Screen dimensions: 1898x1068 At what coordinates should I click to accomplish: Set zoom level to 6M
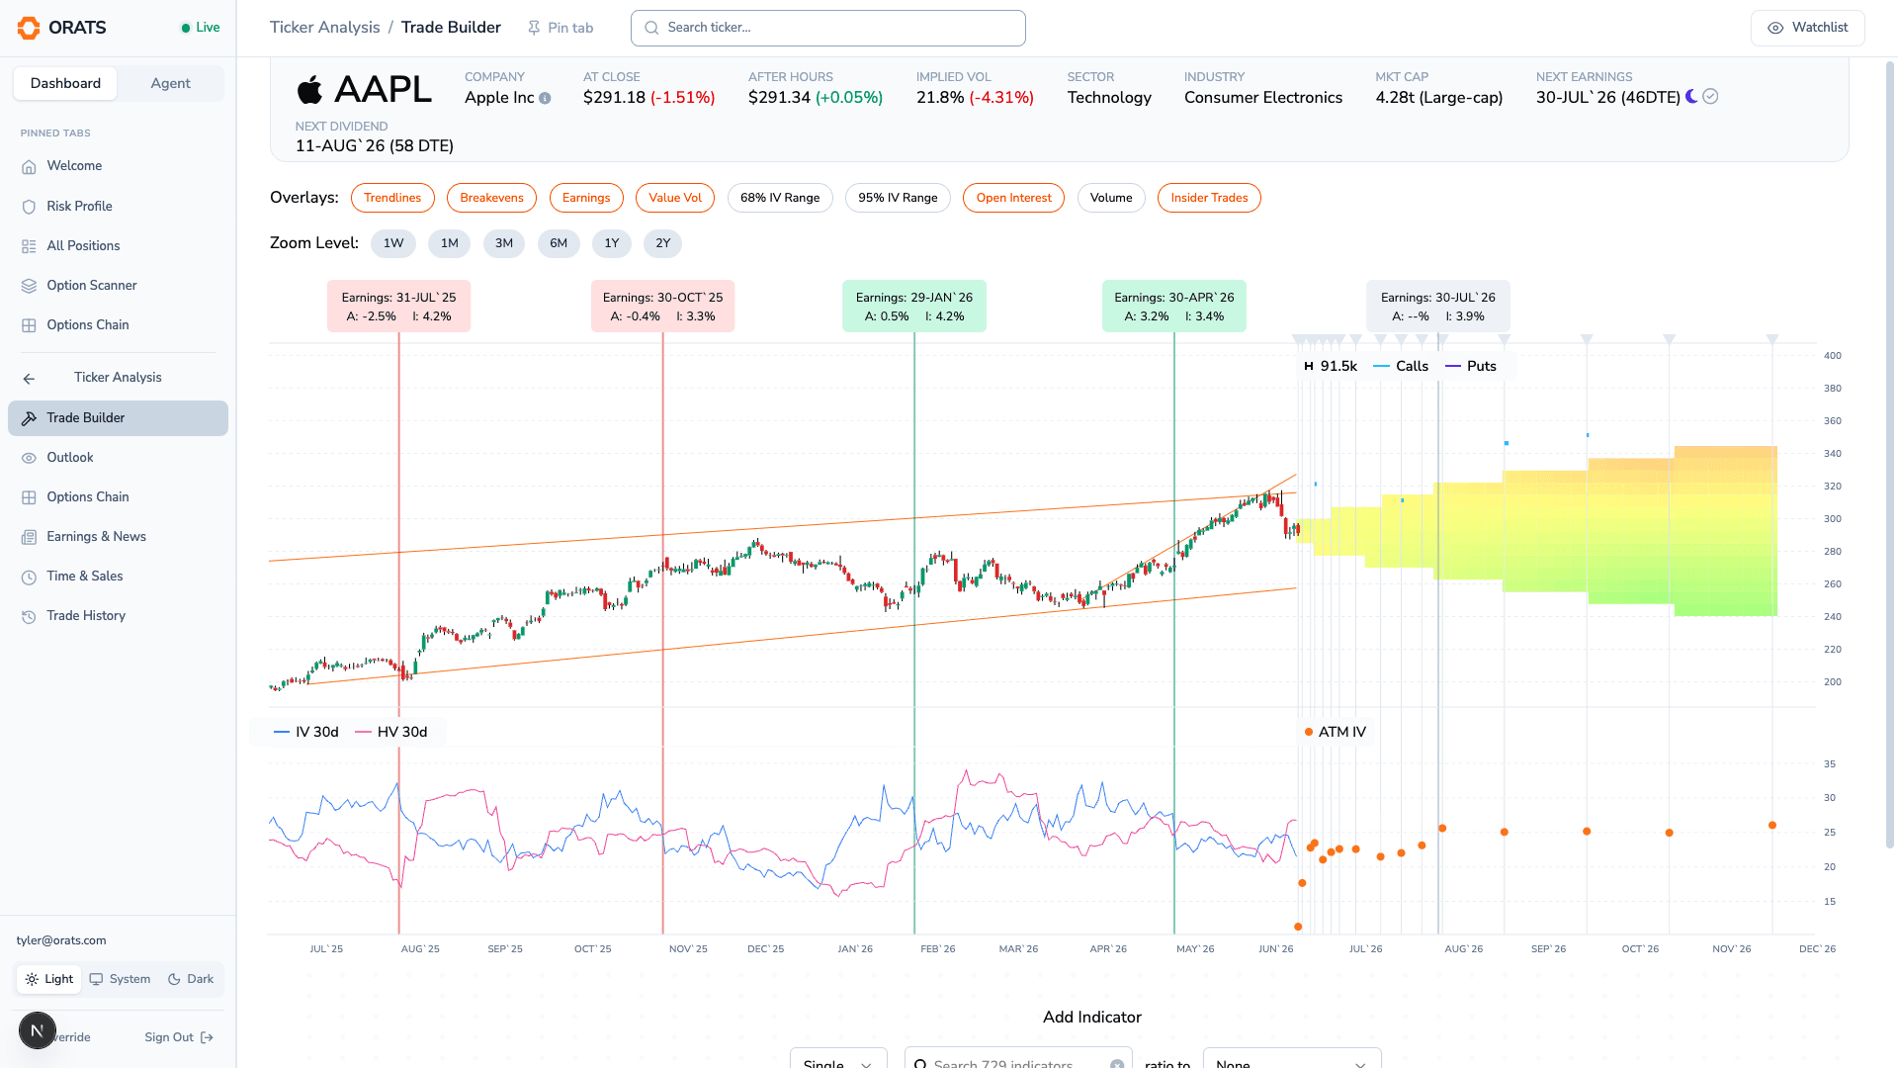click(x=559, y=243)
